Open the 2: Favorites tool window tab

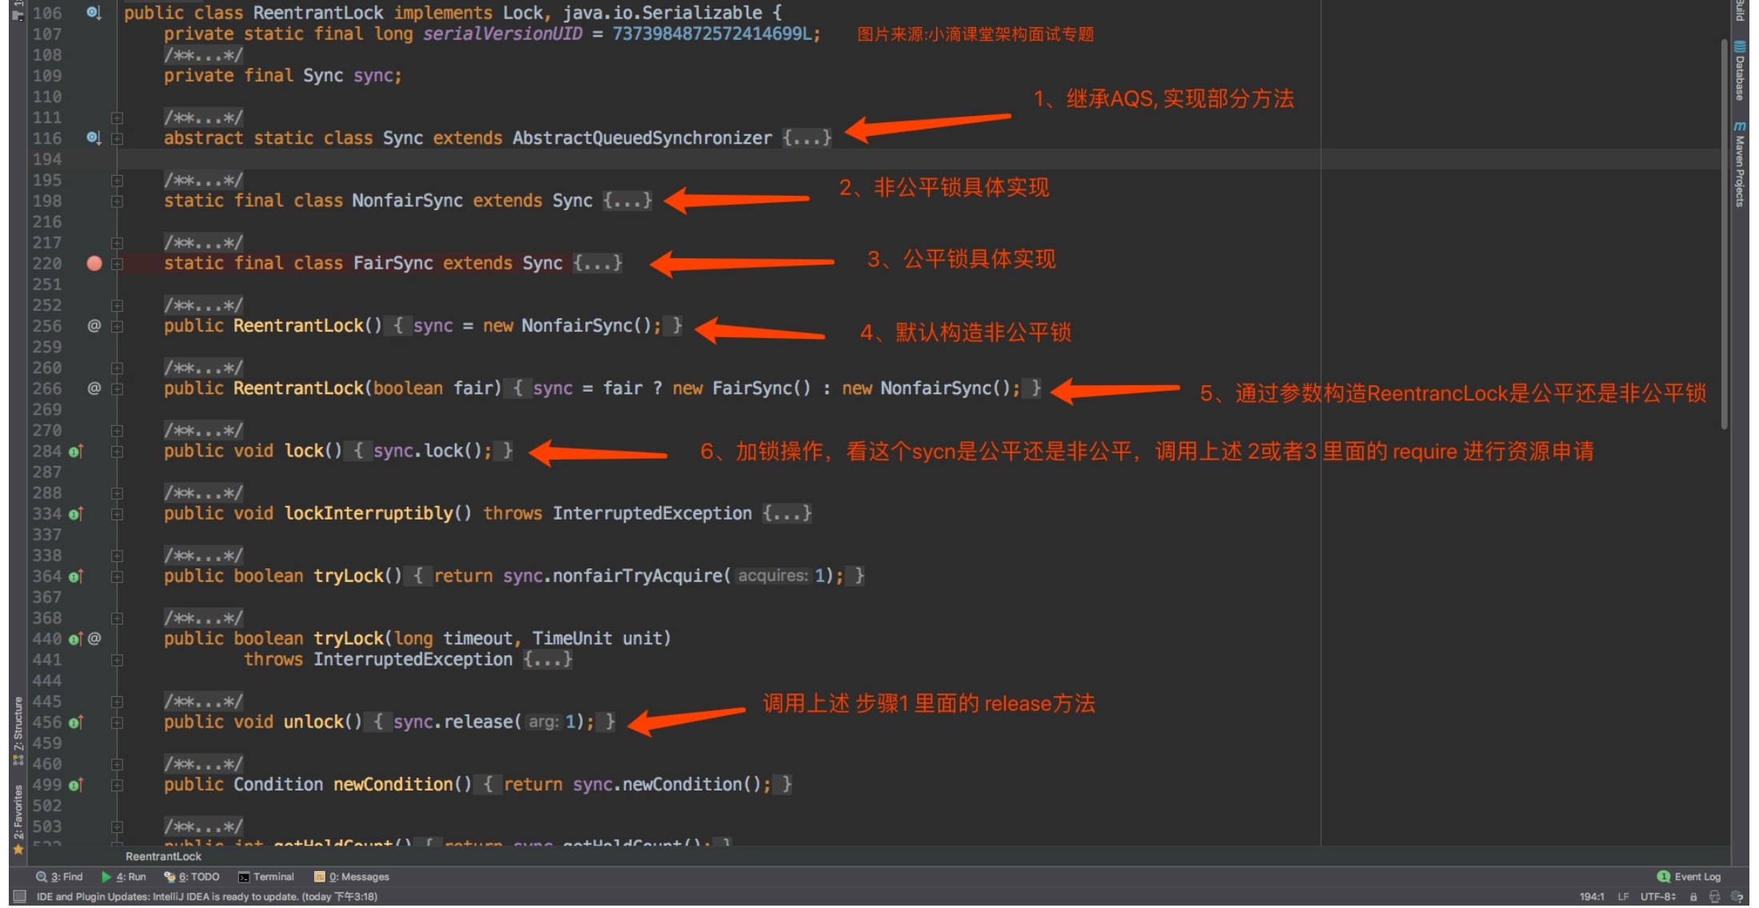pyautogui.click(x=18, y=819)
